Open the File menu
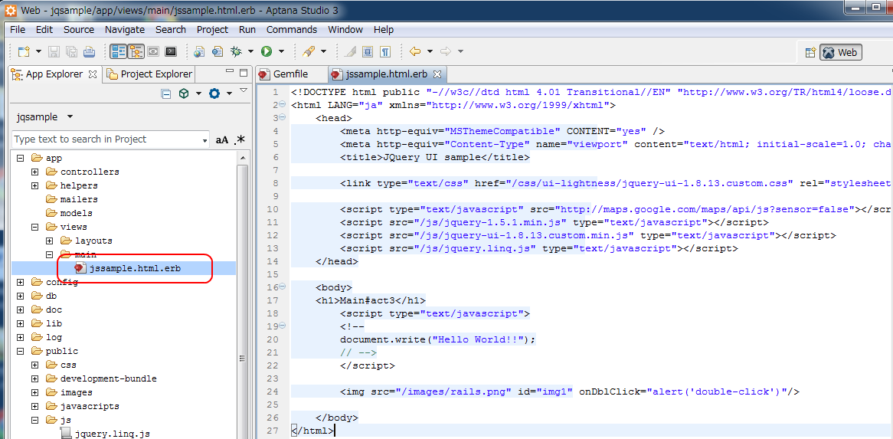Screen dimensions: 893x439 17,30
